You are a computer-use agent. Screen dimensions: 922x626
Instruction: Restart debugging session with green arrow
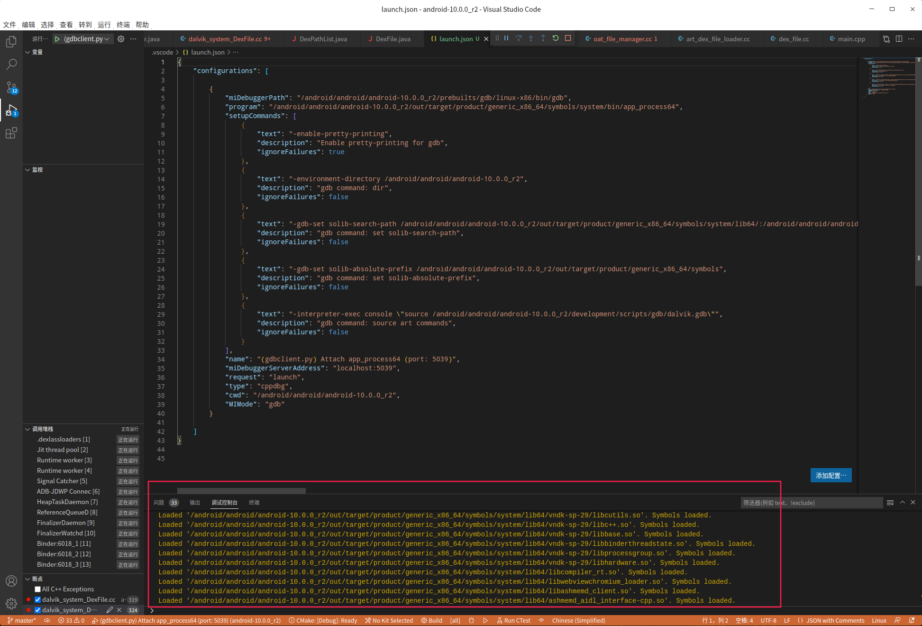click(x=556, y=38)
